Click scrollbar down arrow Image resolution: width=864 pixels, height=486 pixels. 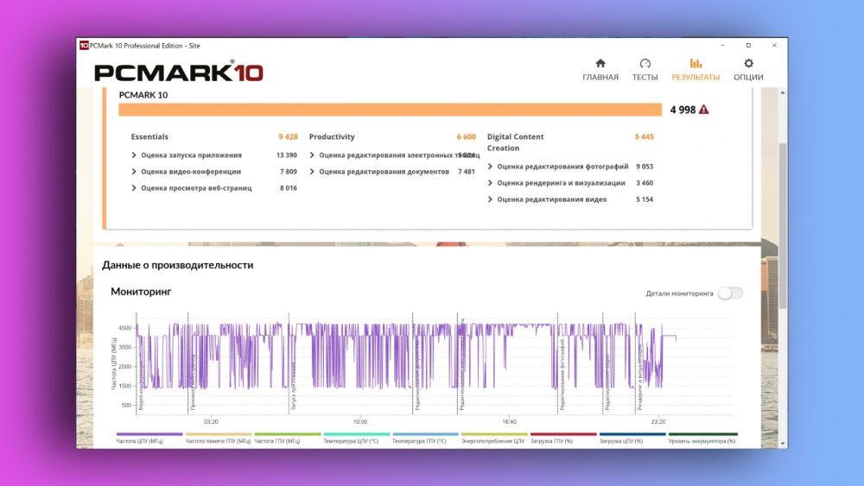point(783,443)
